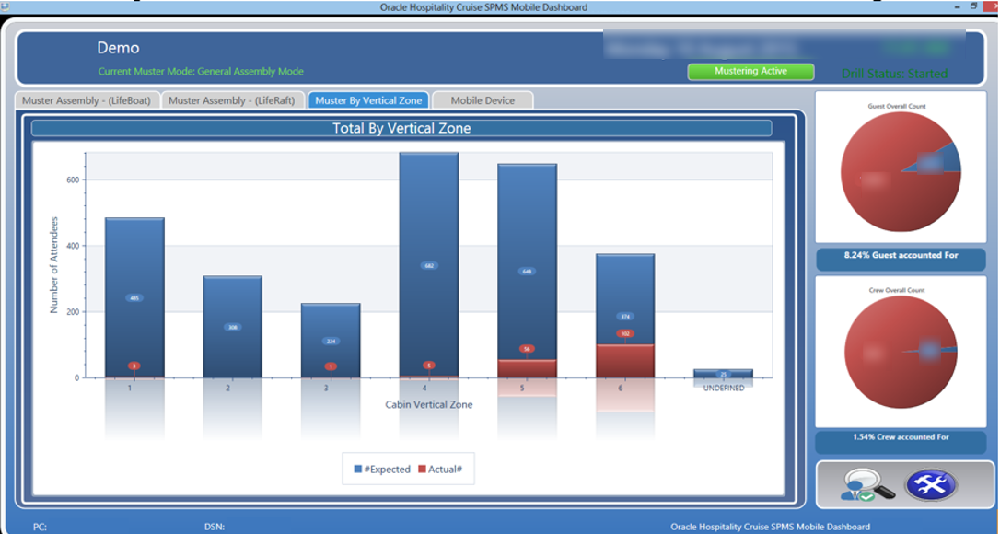
Task: Click the red marker labeled 3 in zone 1
Action: (134, 366)
